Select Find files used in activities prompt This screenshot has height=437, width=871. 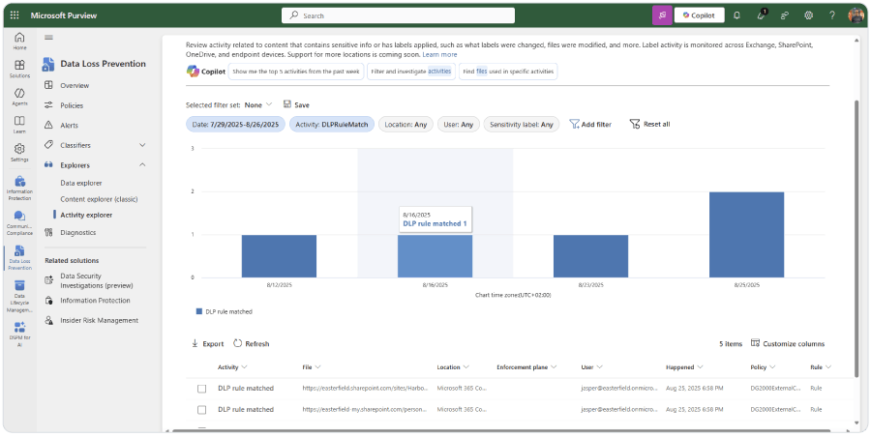click(508, 72)
